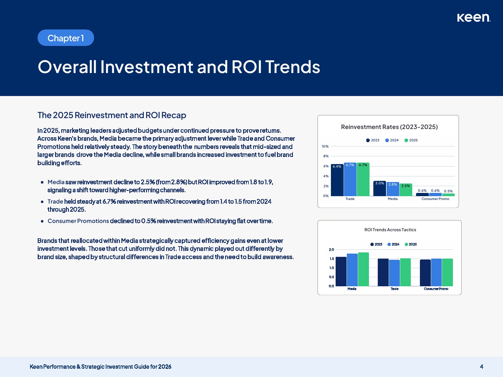Click the 6.4% Trade bar for 2023
503x377 pixels.
pos(337,180)
